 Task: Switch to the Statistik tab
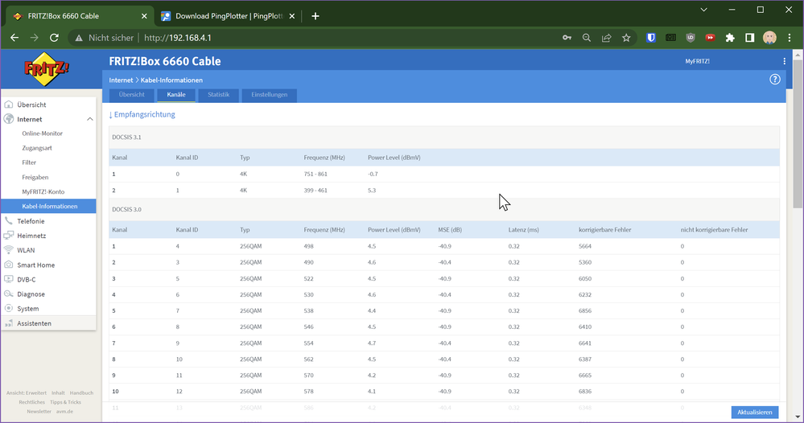pyautogui.click(x=218, y=95)
